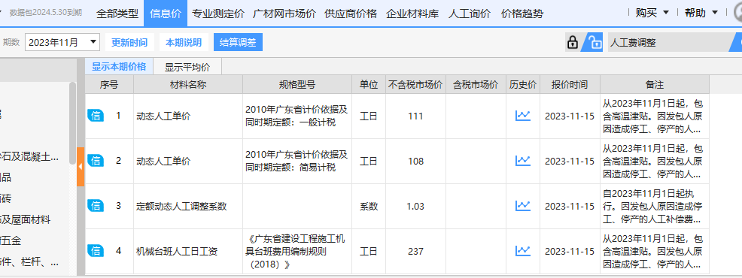Expand the 帮助 dropdown menu
The height and width of the screenshot is (278, 742).
[x=701, y=13]
